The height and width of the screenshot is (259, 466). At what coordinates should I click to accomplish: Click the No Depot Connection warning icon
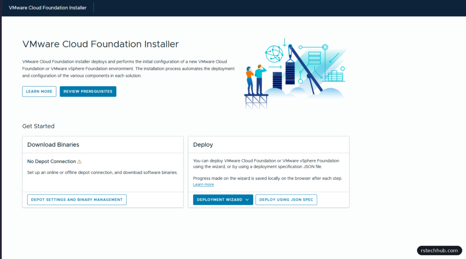pos(79,162)
